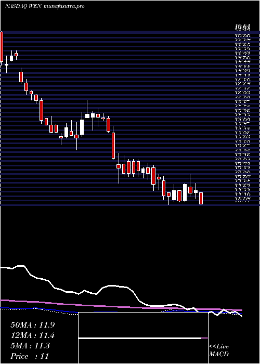260x364 pixels.
Task: Click the Price : 11 readout
Action: [30, 356]
